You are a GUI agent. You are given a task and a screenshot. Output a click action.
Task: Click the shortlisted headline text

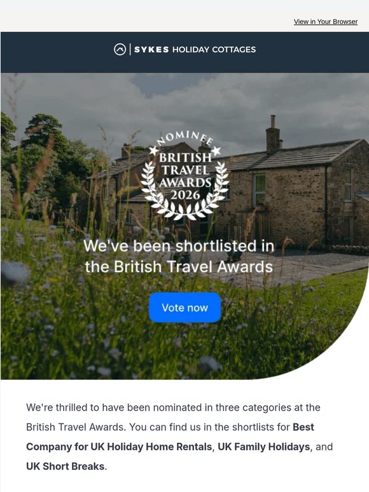click(179, 256)
